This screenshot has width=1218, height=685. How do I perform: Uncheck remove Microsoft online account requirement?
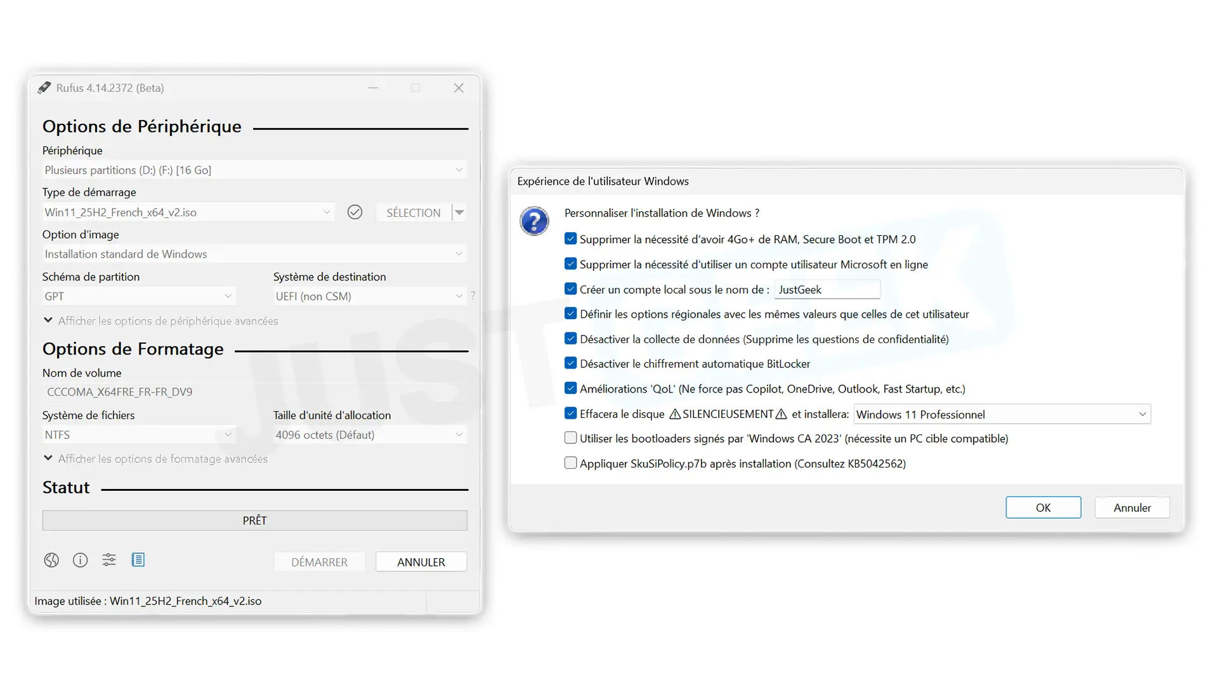(x=570, y=264)
